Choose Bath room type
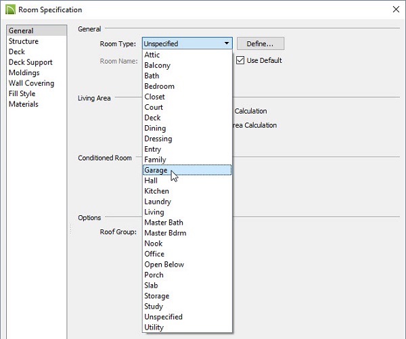This screenshot has height=339, width=406. pyautogui.click(x=187, y=76)
